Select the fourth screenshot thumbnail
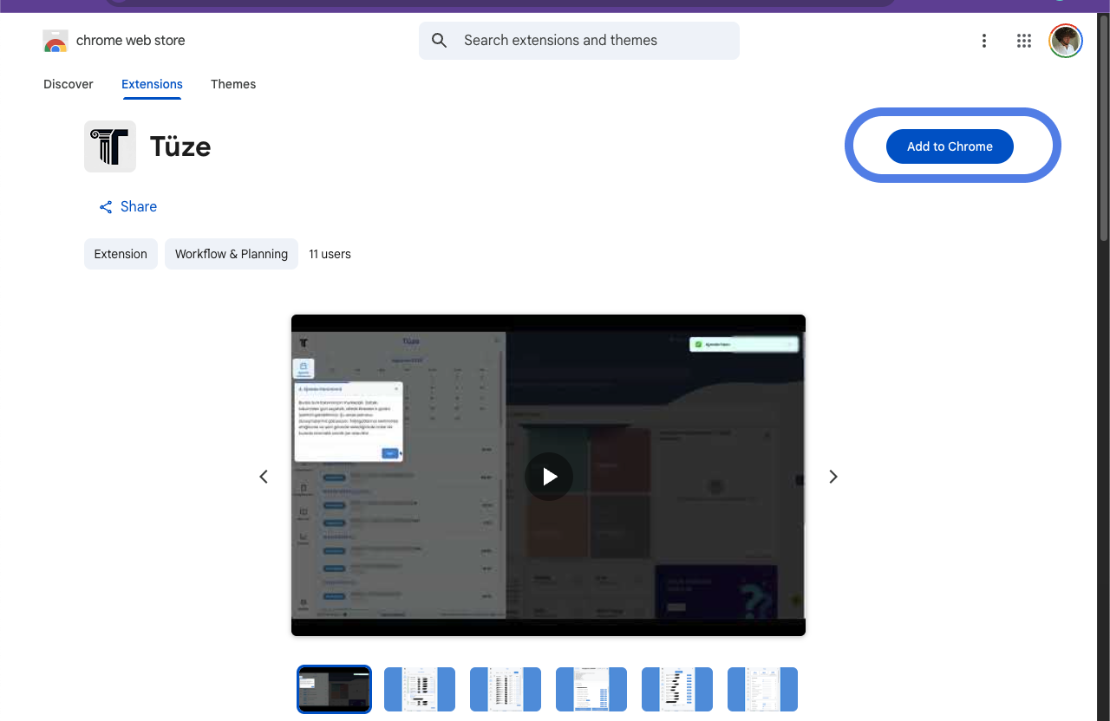This screenshot has height=721, width=1110. (591, 689)
